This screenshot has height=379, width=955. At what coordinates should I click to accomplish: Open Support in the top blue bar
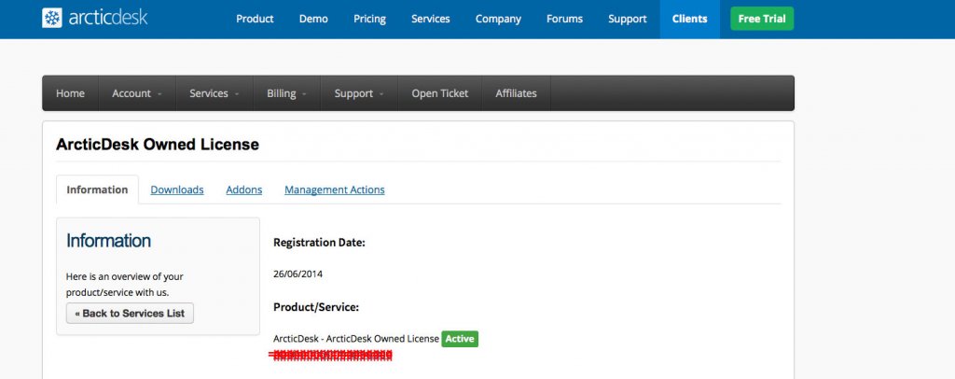[628, 19]
